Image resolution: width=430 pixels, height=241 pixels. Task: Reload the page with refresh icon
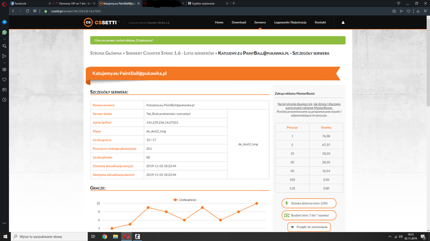[x=28, y=11]
